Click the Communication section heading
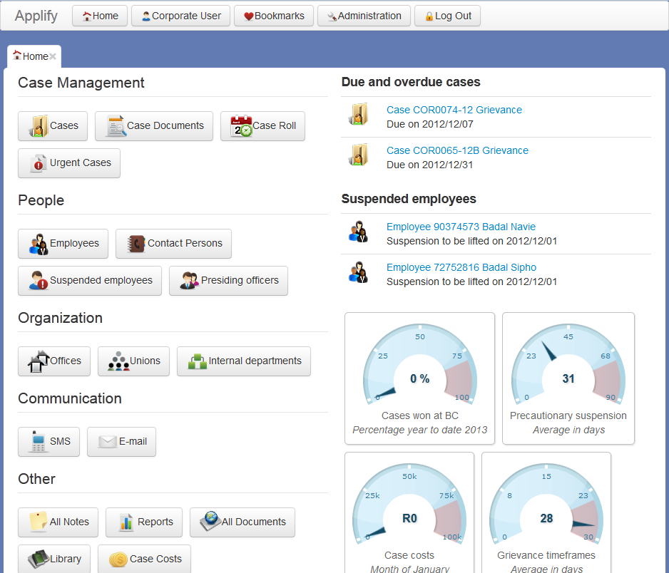 tap(70, 398)
